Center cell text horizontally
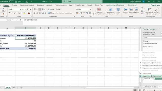The height and width of the screenshot is (91, 162). click(37, 13)
